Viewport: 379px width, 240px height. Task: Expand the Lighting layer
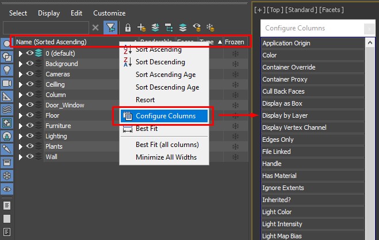pyautogui.click(x=21, y=136)
